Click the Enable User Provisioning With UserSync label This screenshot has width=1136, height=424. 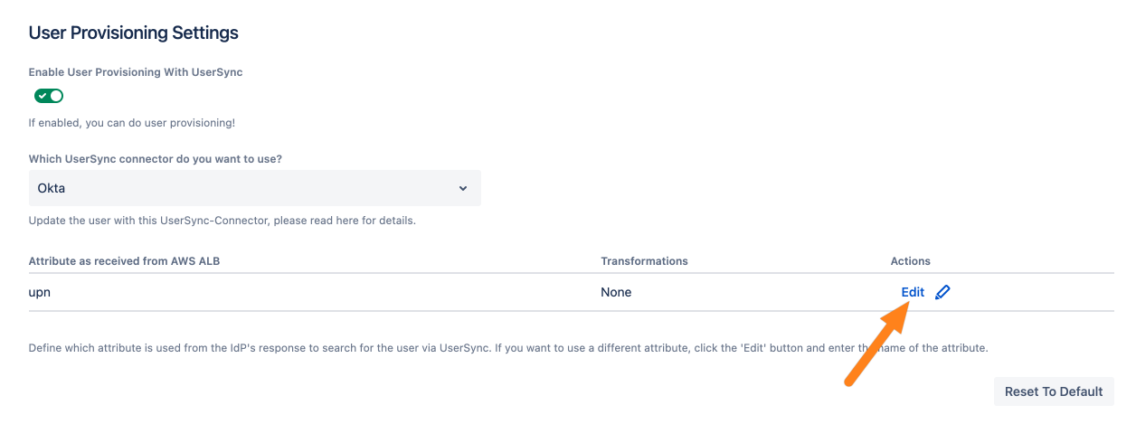click(x=136, y=72)
